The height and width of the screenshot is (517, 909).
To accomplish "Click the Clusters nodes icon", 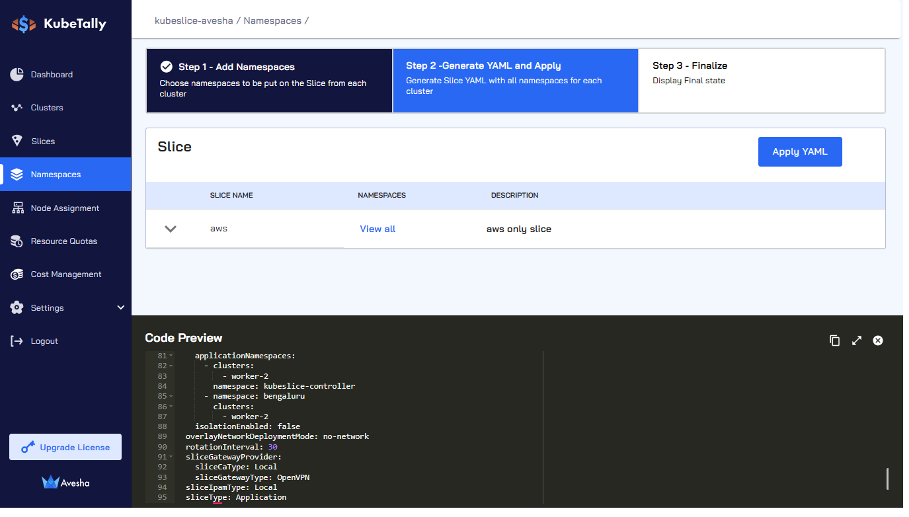I will tap(17, 108).
